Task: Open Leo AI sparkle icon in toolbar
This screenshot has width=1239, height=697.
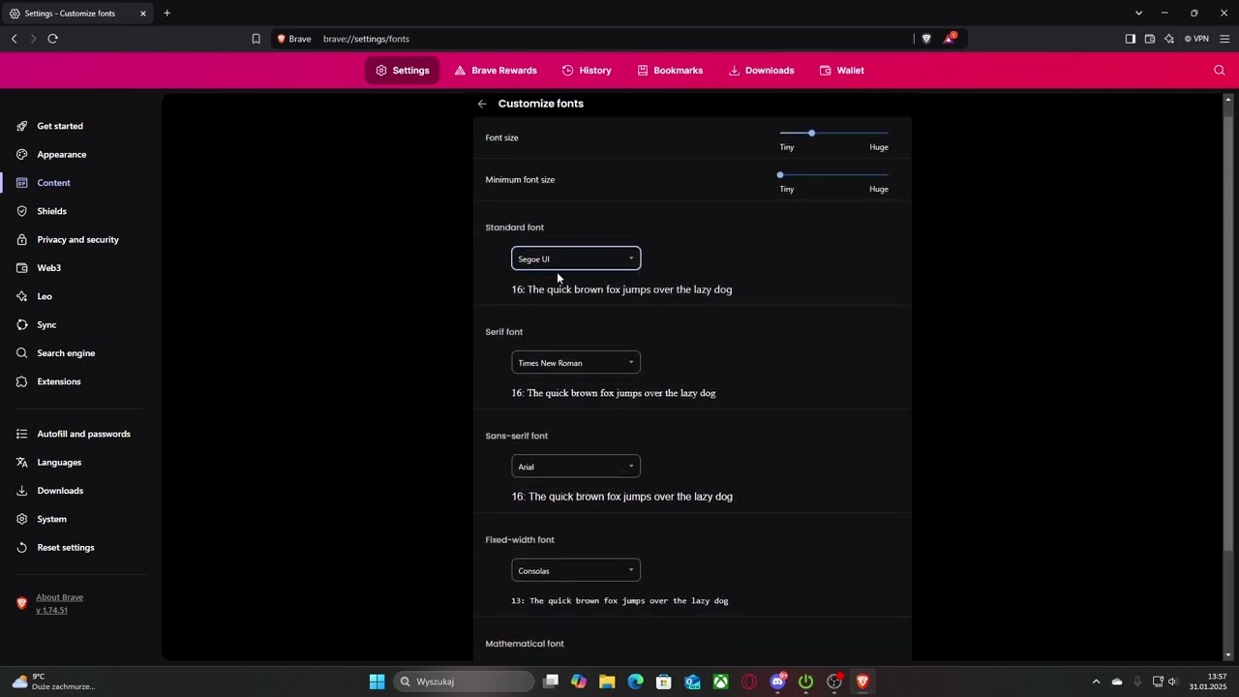Action: click(x=1169, y=39)
